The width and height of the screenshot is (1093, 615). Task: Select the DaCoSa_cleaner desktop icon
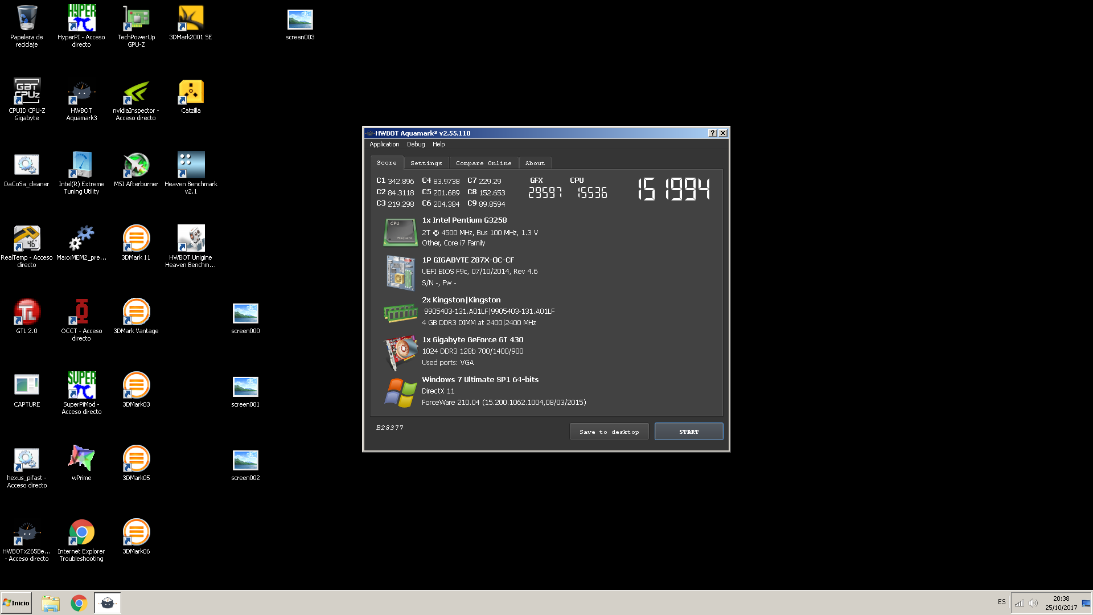(x=27, y=170)
